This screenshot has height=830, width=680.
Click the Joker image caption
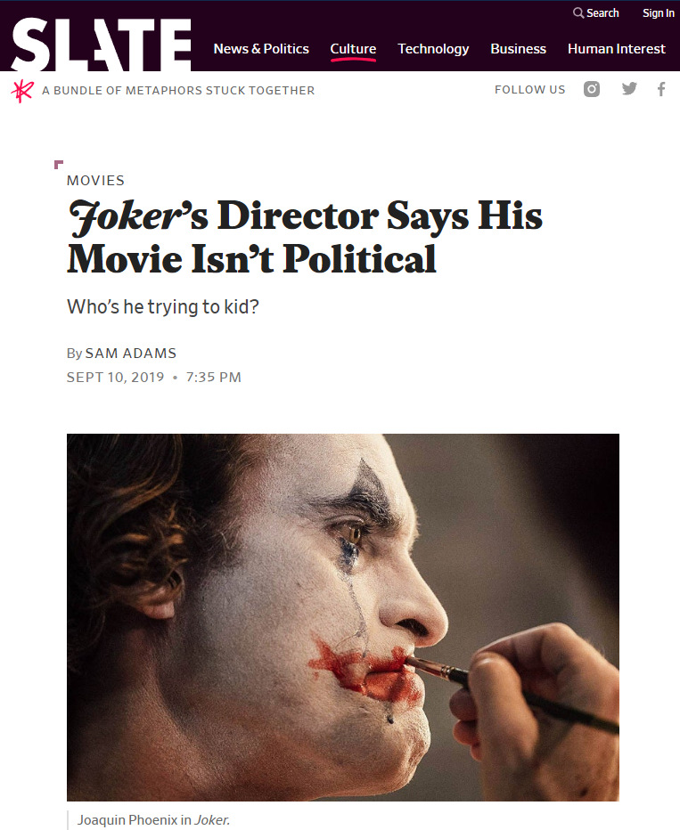click(x=153, y=820)
